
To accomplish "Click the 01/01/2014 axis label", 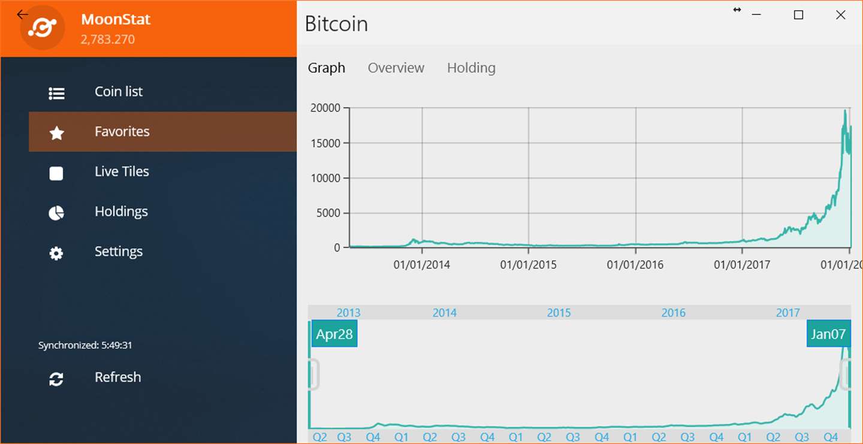I will coord(422,264).
